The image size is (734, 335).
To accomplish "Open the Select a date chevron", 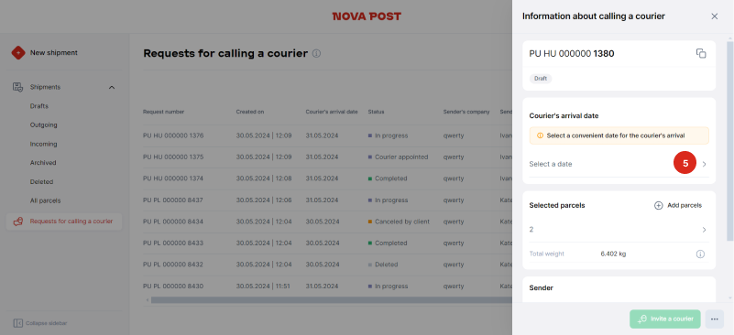I will (704, 164).
